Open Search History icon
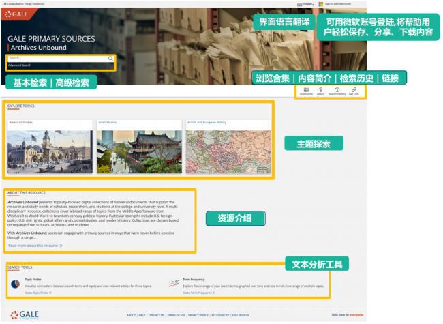 click(x=337, y=89)
